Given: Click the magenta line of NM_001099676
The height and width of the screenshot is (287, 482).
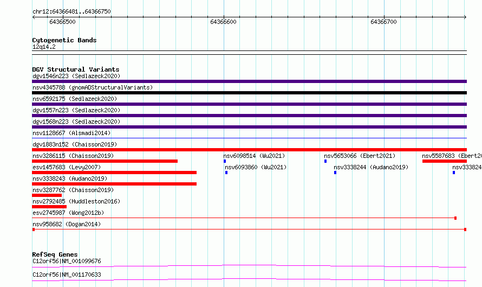Looking at the screenshot, I should (x=249, y=266).
